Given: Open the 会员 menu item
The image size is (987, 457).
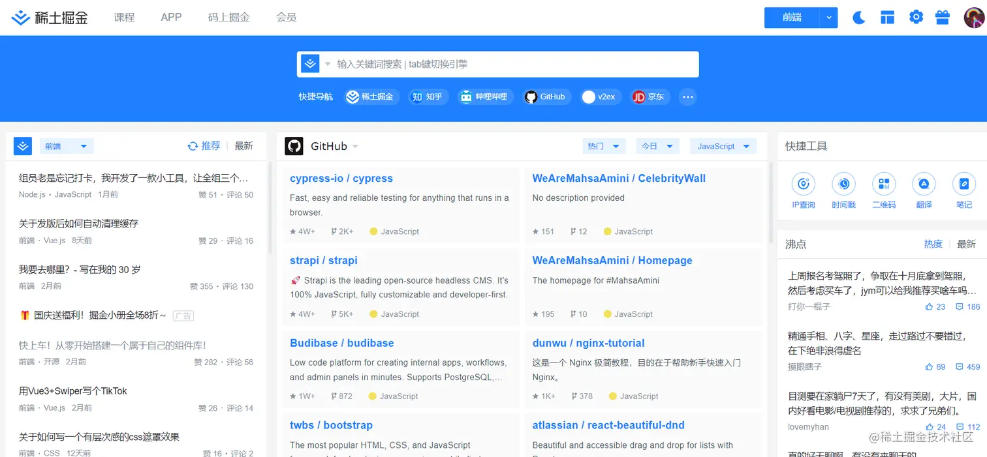Looking at the screenshot, I should click(x=286, y=18).
